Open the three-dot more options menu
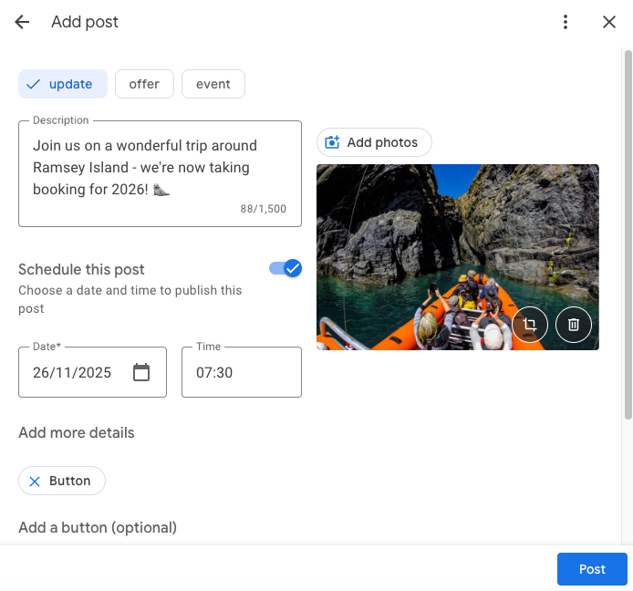The width and height of the screenshot is (633, 591). point(566,22)
